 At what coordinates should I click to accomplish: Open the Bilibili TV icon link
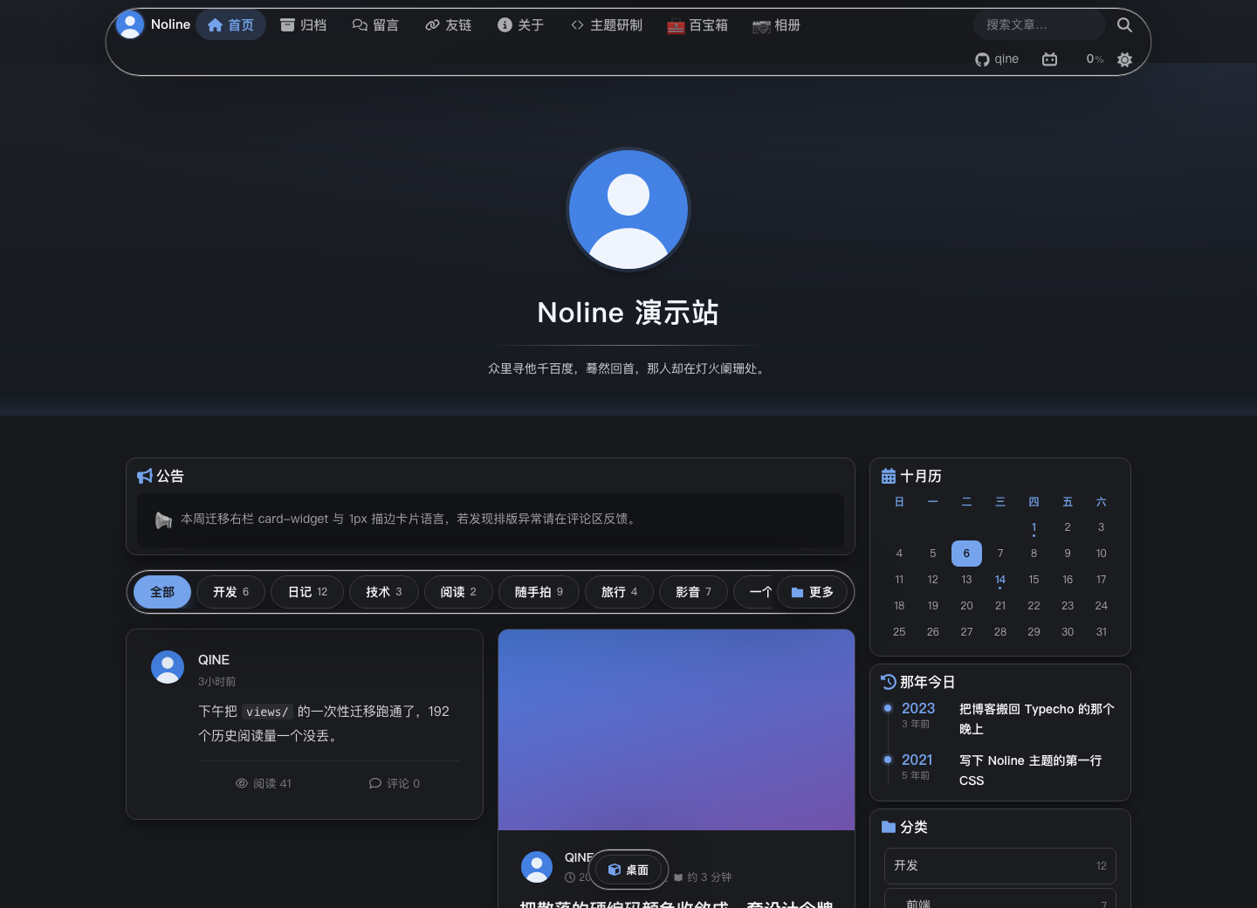[1049, 59]
